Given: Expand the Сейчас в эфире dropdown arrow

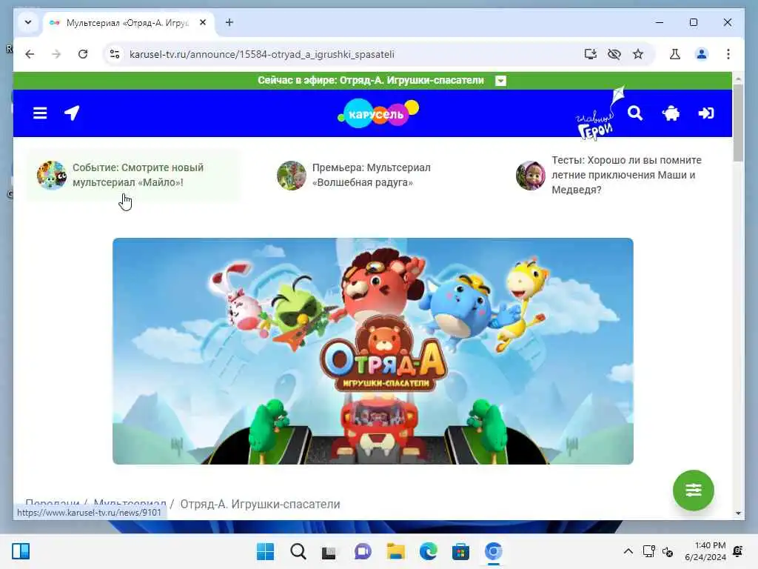Looking at the screenshot, I should (501, 81).
